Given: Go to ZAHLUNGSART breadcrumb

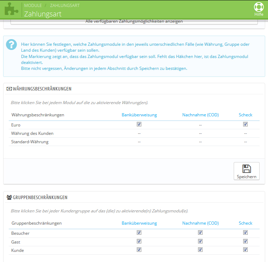Looking at the screenshot, I should coord(65,6).
